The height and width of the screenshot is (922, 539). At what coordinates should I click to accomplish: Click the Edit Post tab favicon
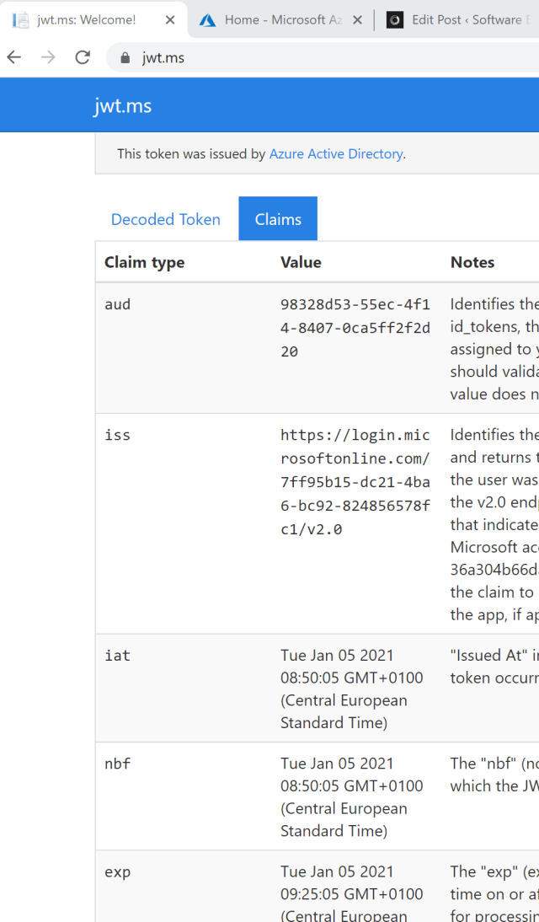(394, 19)
